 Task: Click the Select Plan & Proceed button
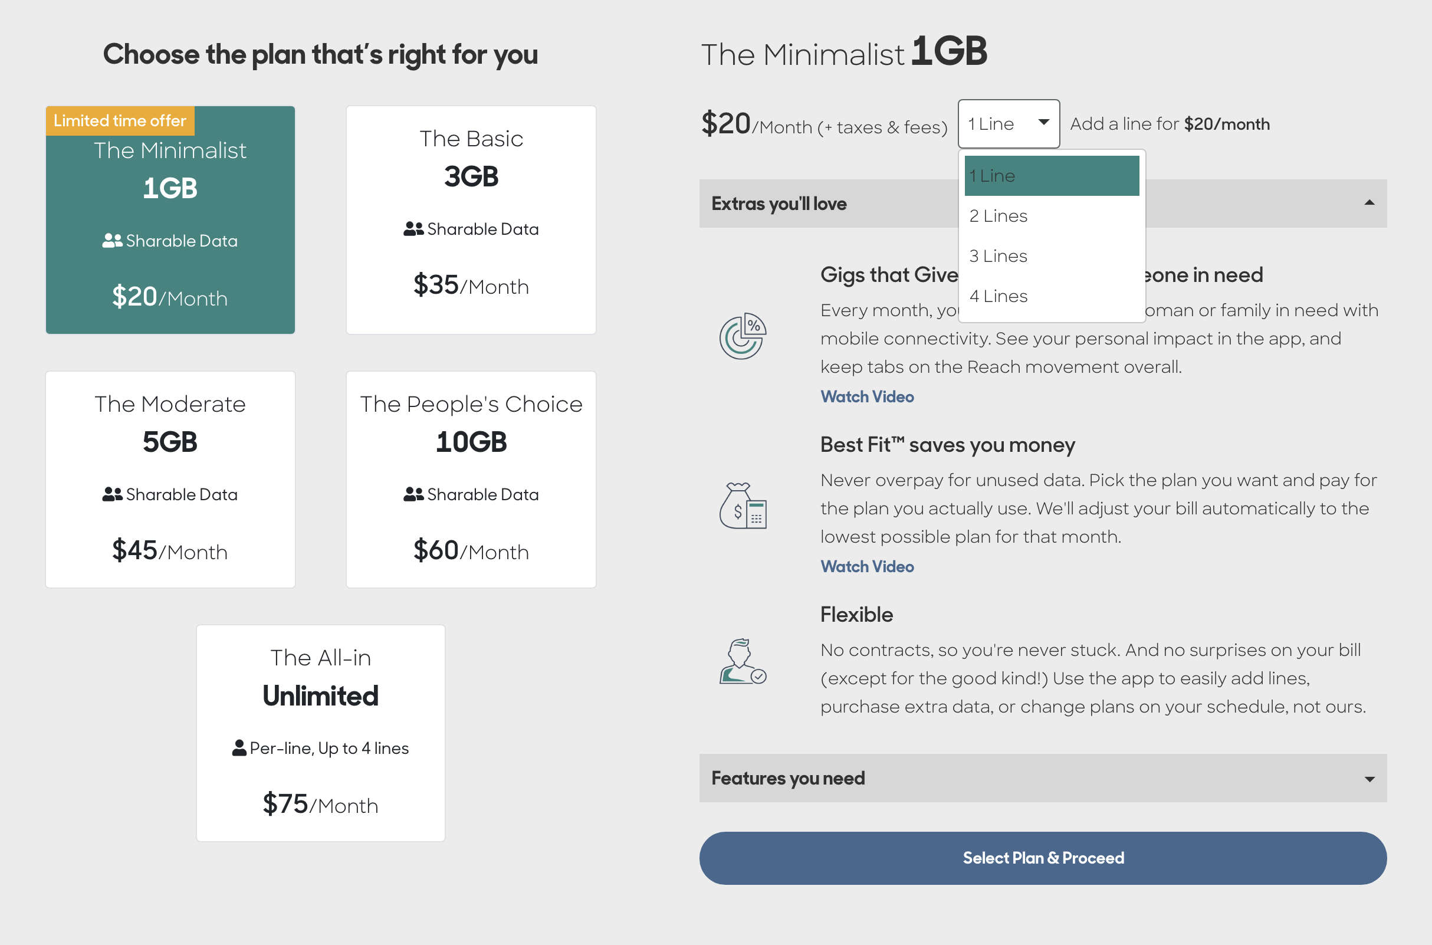[x=1043, y=858]
